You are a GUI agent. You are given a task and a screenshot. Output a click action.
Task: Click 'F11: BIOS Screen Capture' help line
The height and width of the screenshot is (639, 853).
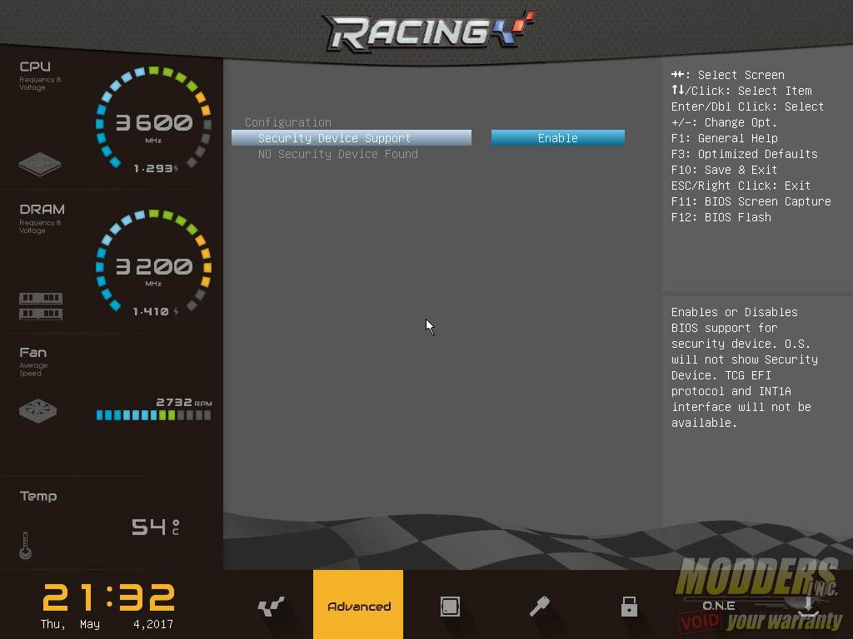(751, 201)
